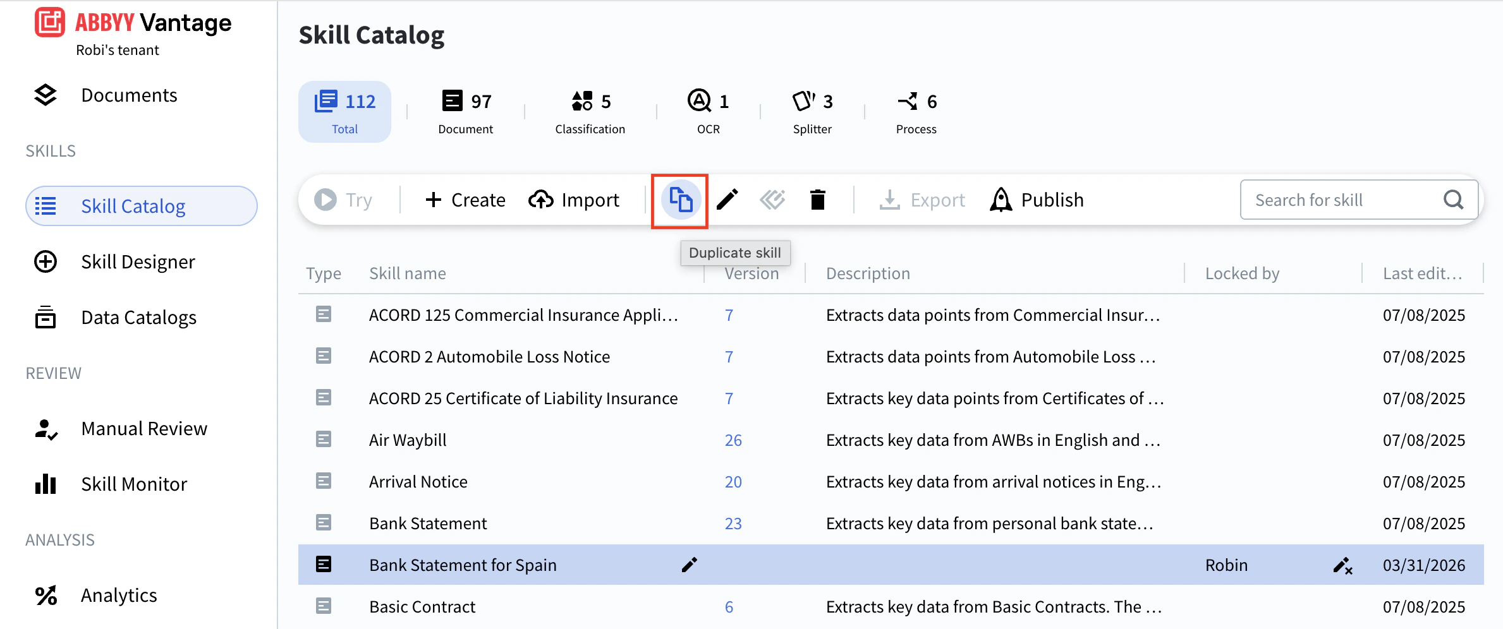Screen dimensions: 1503x629
Task: Select the Bank Statement skill name
Action: (428, 523)
